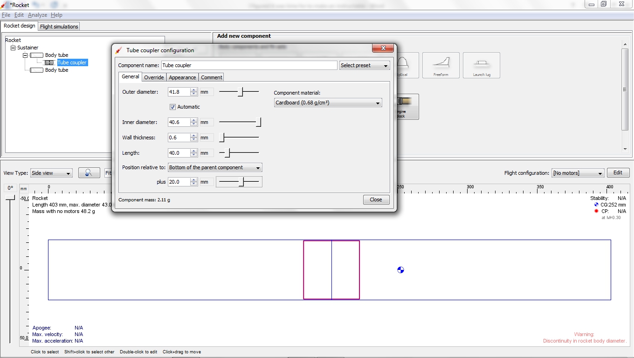Click the Wall thickness slider
This screenshot has width=634, height=358.
click(239, 138)
